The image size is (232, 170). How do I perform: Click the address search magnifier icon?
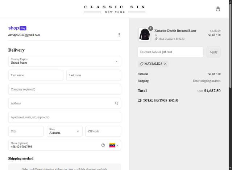[116, 103]
